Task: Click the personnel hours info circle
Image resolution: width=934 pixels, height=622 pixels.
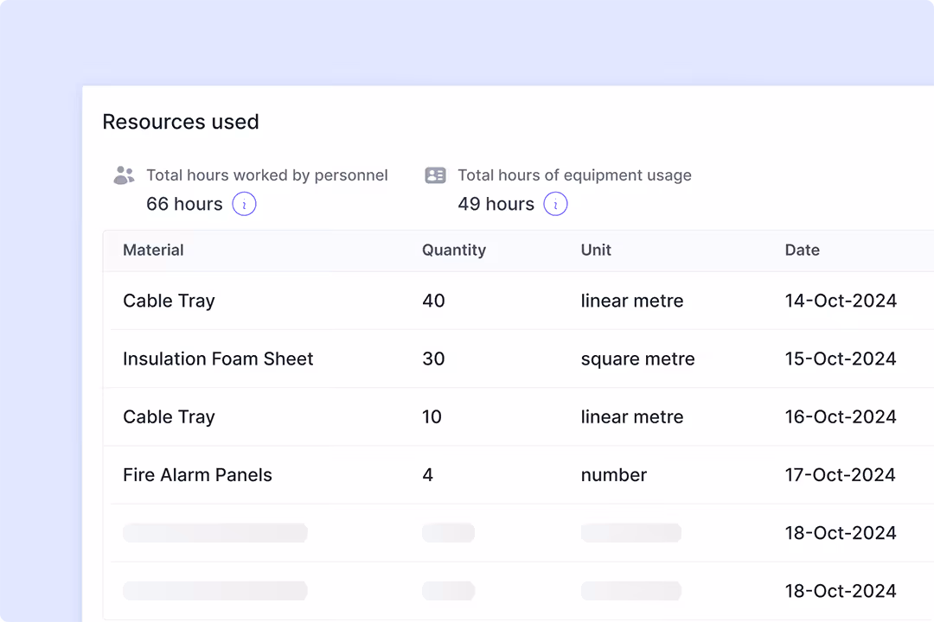Action: 244,204
